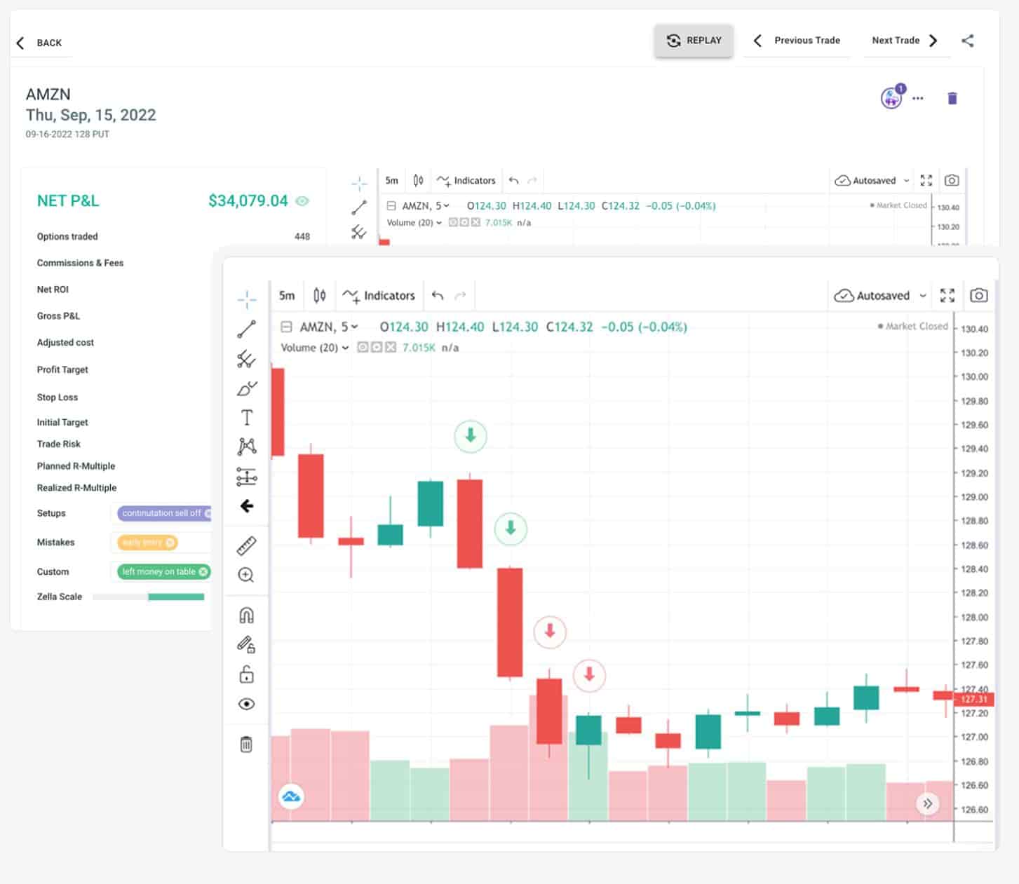Open Indicators in the background chart
This screenshot has width=1019, height=884.
pyautogui.click(x=466, y=180)
